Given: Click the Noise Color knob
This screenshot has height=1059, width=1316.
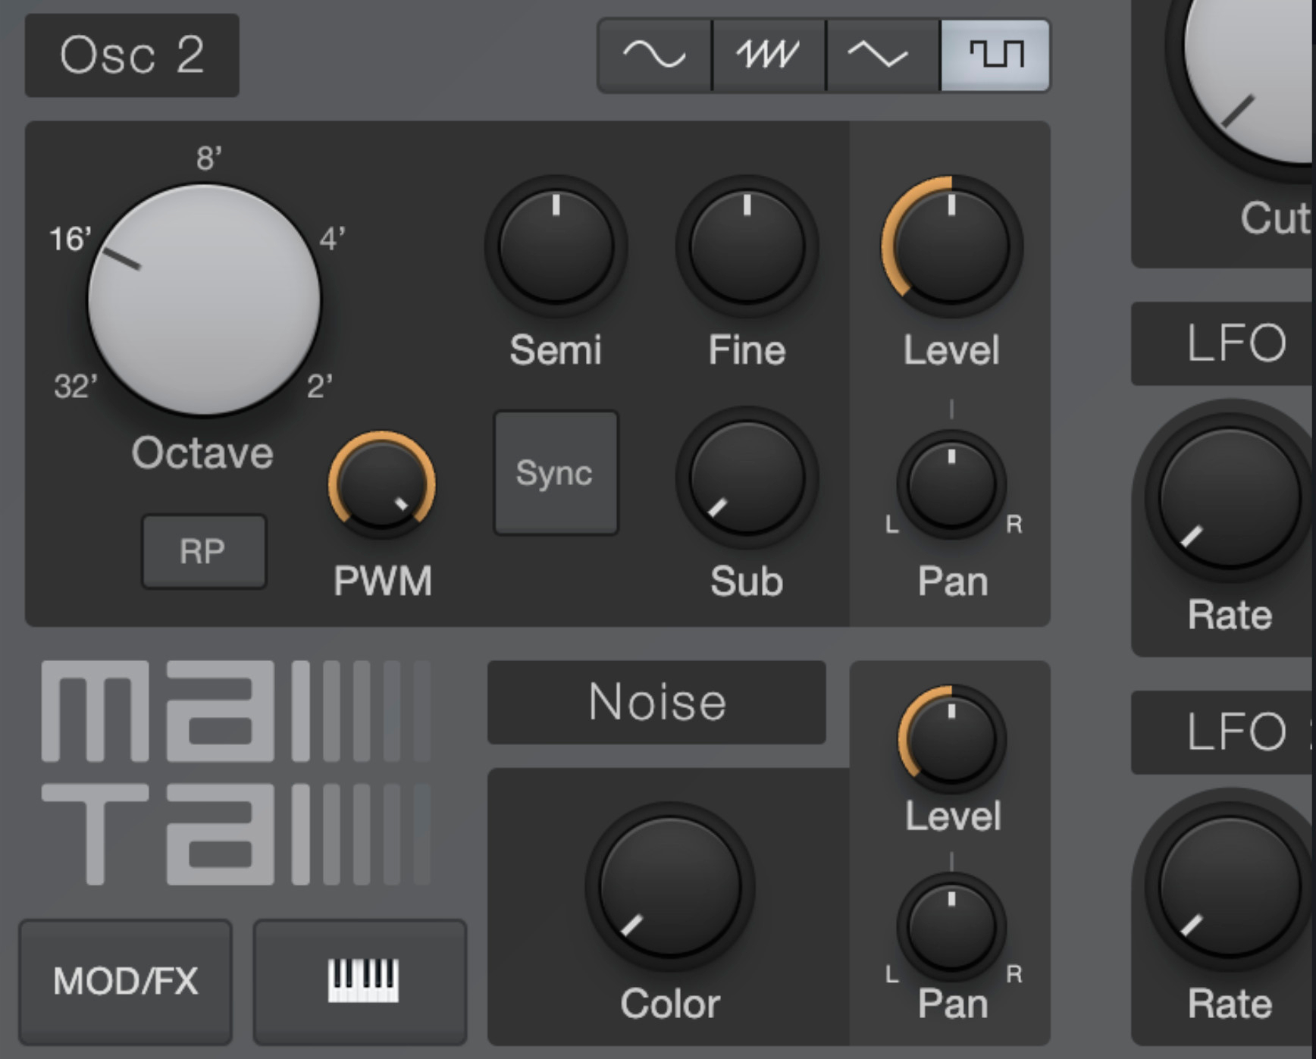Looking at the screenshot, I should pyautogui.click(x=669, y=885).
